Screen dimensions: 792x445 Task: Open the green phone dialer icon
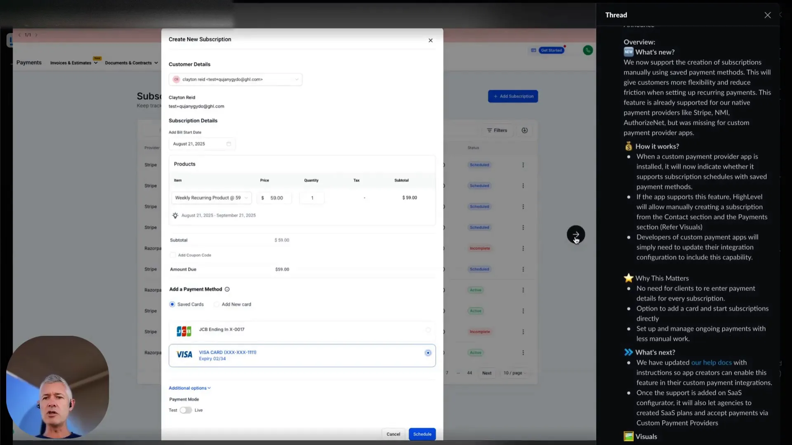click(588, 50)
